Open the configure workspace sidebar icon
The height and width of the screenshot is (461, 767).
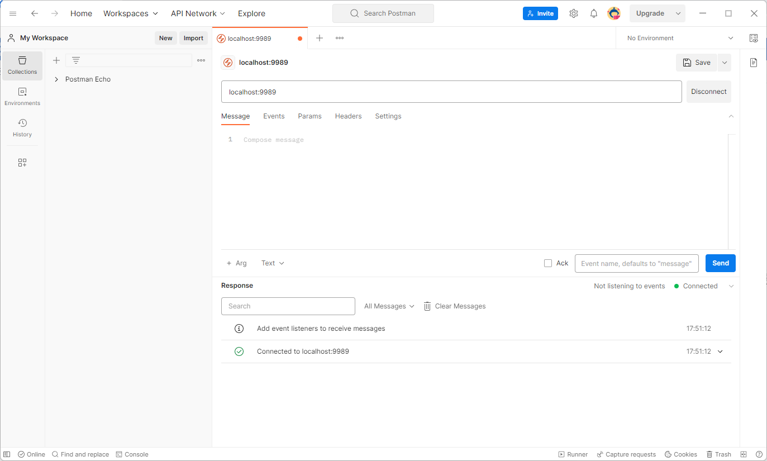pos(22,163)
